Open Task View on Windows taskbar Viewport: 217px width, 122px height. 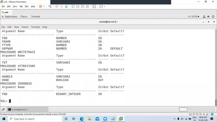coord(74,119)
